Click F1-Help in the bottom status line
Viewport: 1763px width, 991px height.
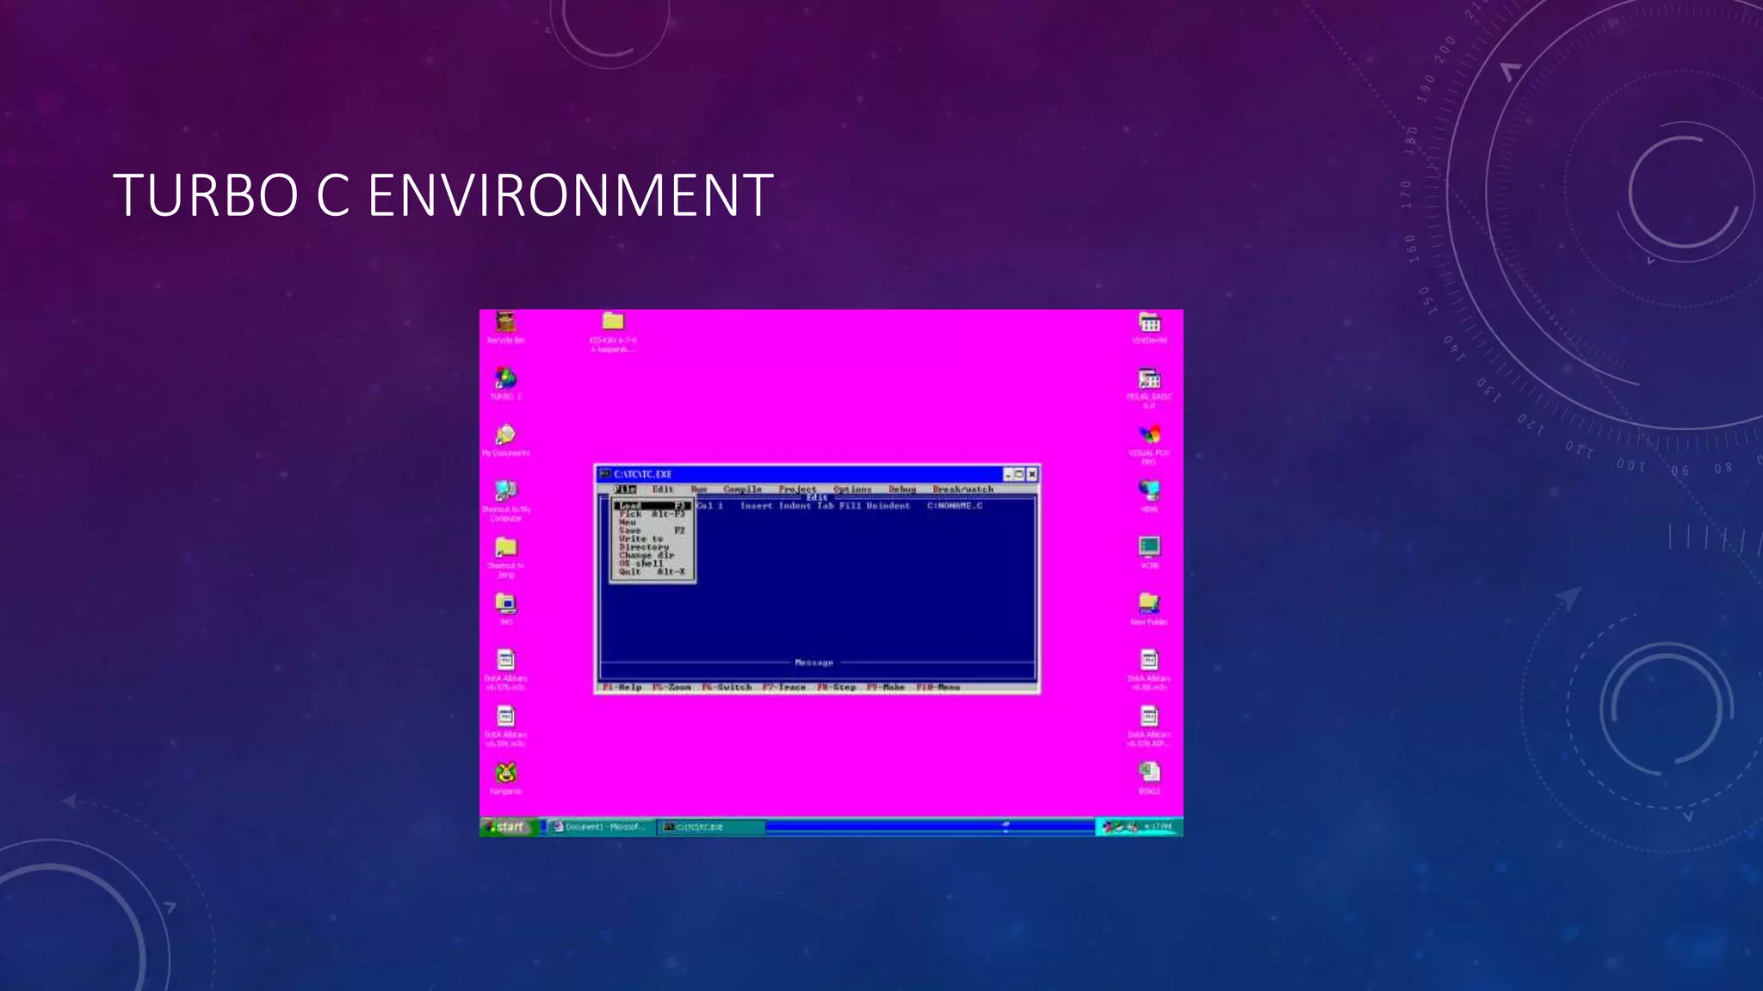point(622,687)
